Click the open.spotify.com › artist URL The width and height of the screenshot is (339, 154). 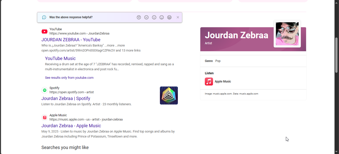tap(72, 92)
